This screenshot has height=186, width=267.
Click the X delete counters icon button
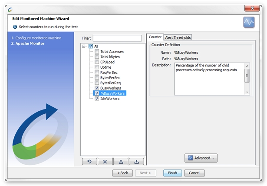(x=105, y=162)
